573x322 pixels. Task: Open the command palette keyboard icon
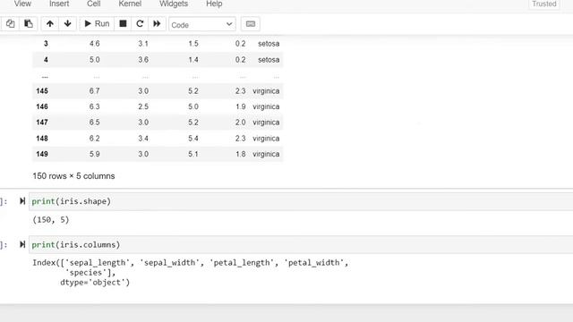click(x=251, y=24)
